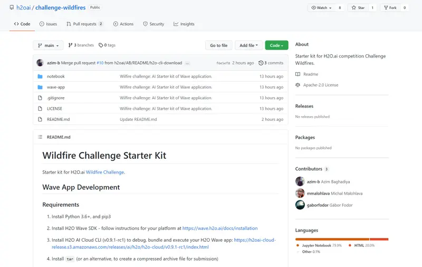This screenshot has width=422, height=267.
Task: Open the Contributors heading link
Action: pos(312,169)
